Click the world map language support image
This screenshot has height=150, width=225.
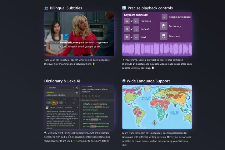157,107
